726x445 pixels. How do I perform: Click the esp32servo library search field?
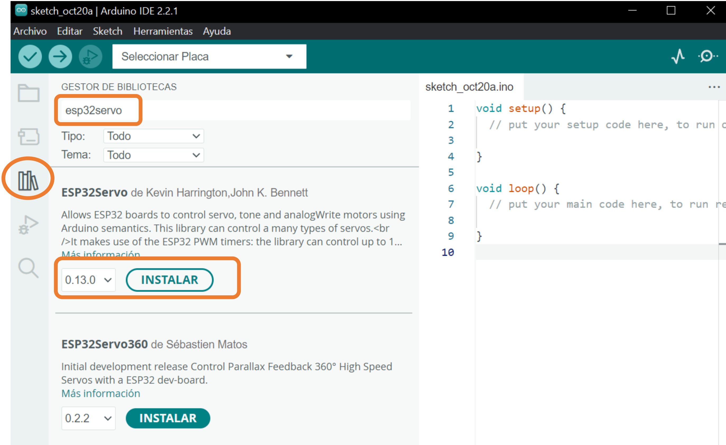[x=233, y=110]
